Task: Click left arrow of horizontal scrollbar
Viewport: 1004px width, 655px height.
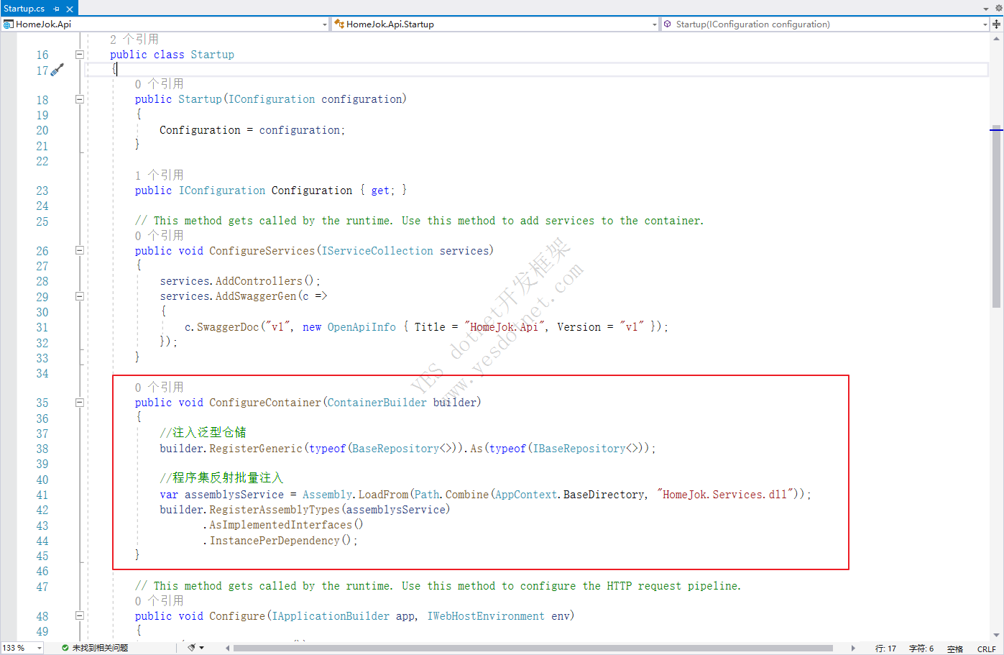Action: click(x=228, y=648)
